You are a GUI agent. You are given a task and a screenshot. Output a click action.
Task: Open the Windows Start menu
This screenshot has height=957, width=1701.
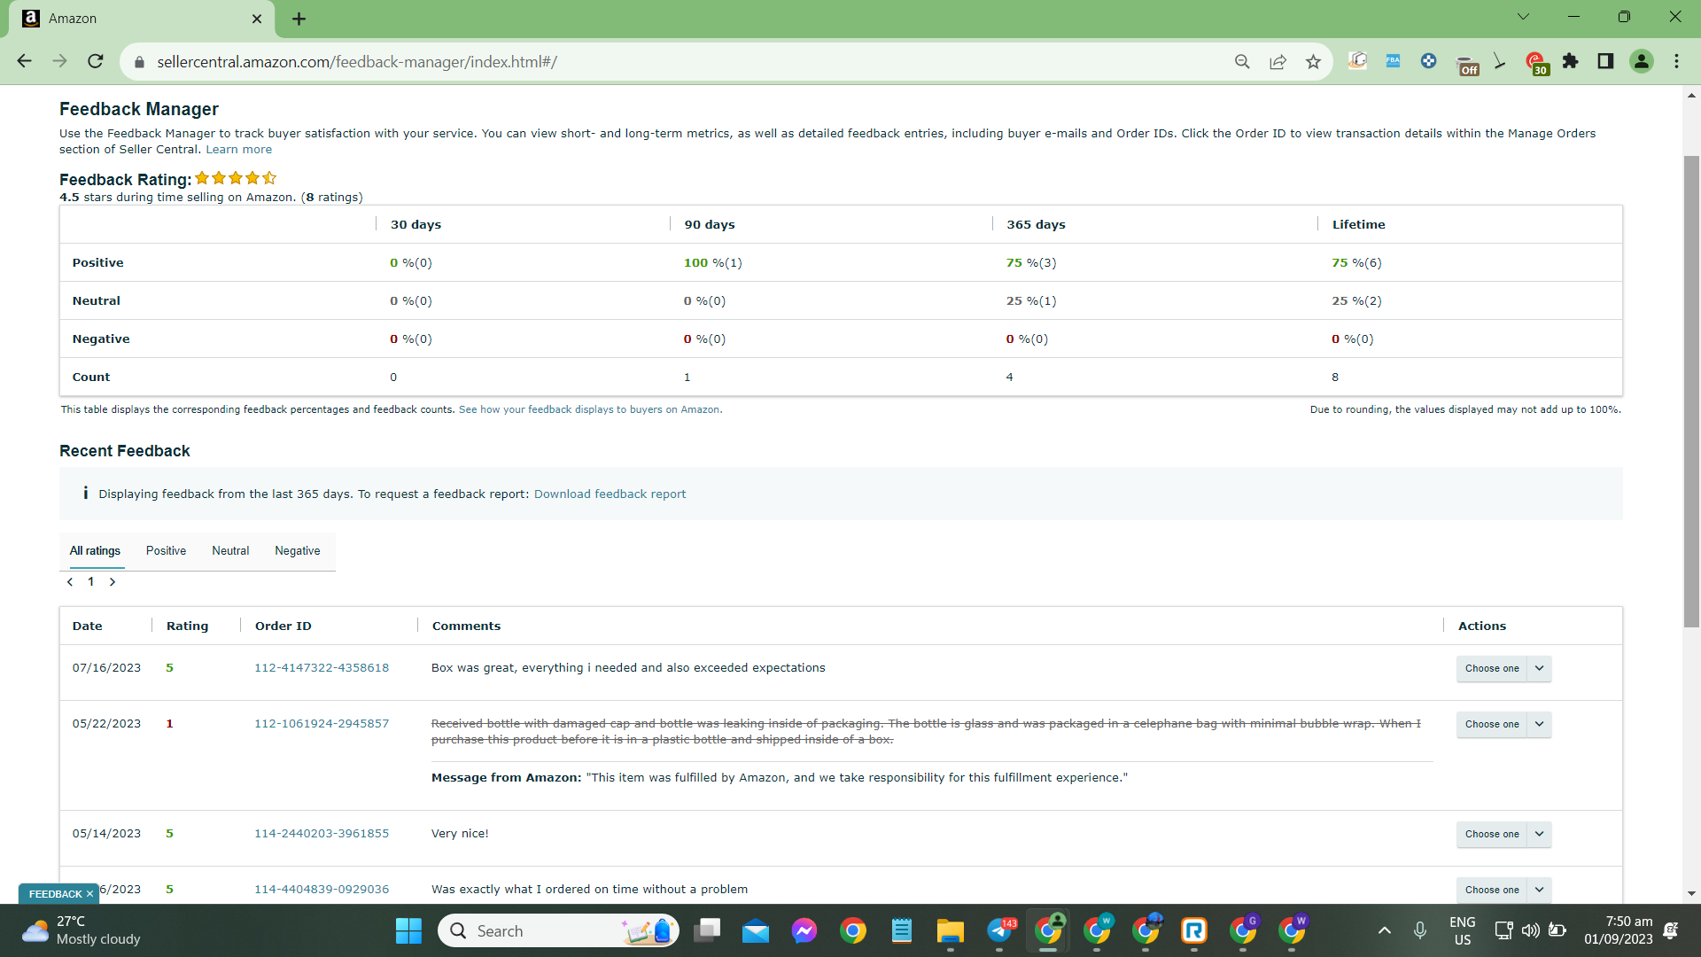point(408,930)
